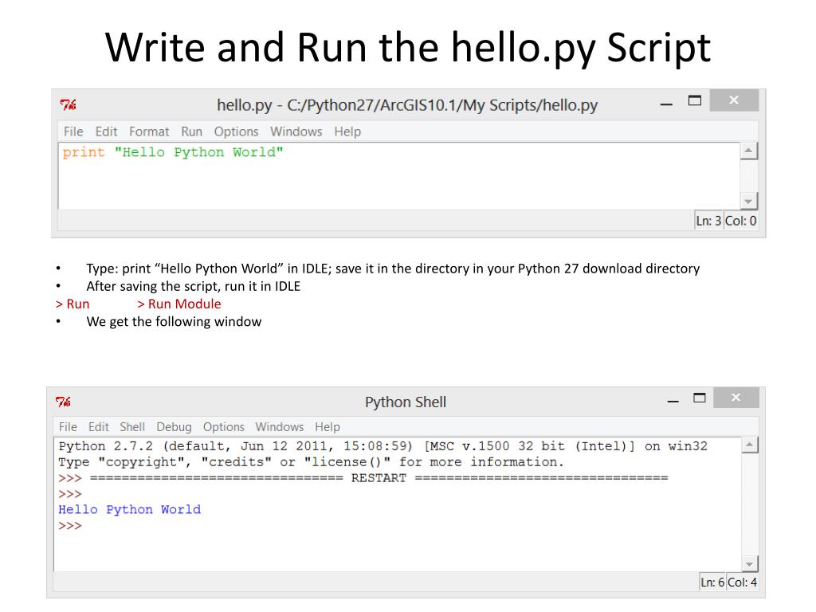Open File menu in hello.py editor window
Screen dimensions: 816x612
pyautogui.click(x=73, y=131)
